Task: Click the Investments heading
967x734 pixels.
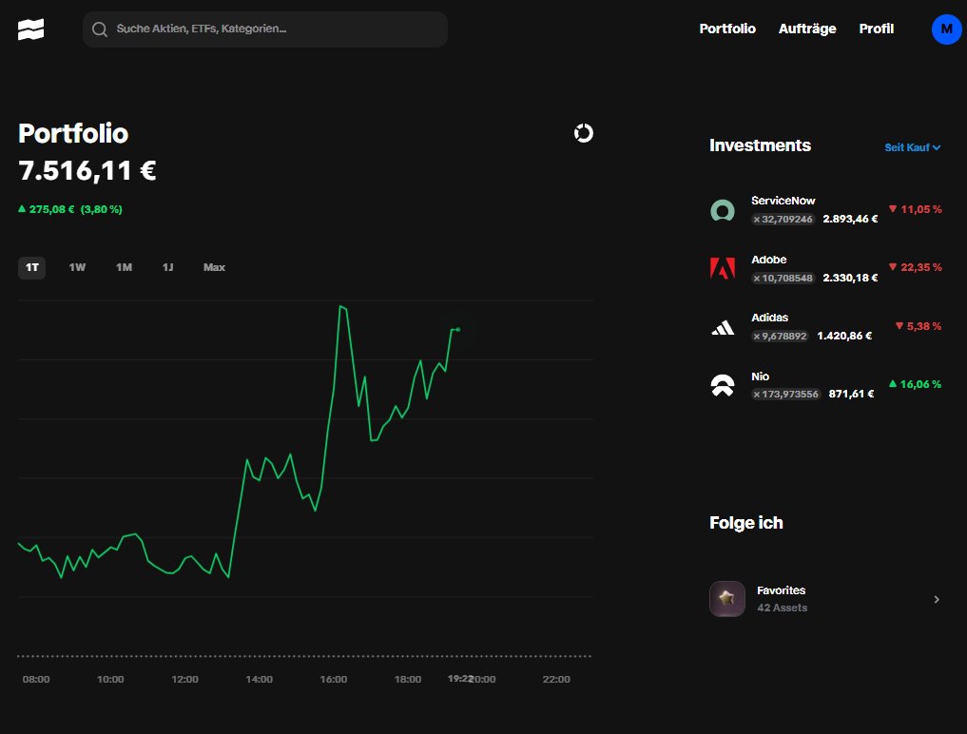Action: click(x=760, y=145)
